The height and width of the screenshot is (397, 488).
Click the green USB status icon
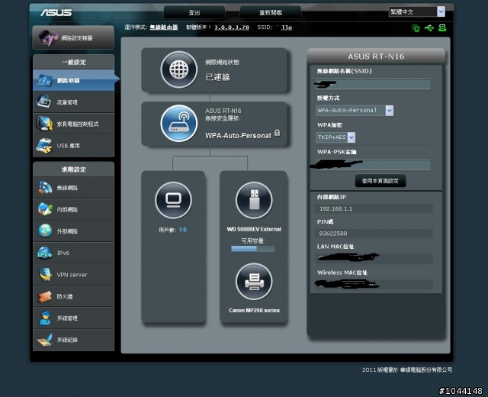[x=429, y=28]
